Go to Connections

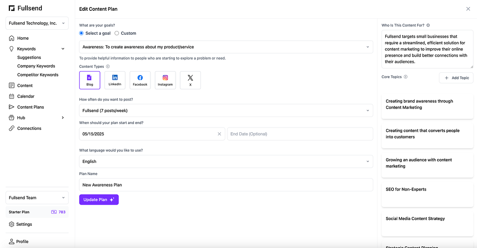(x=29, y=128)
